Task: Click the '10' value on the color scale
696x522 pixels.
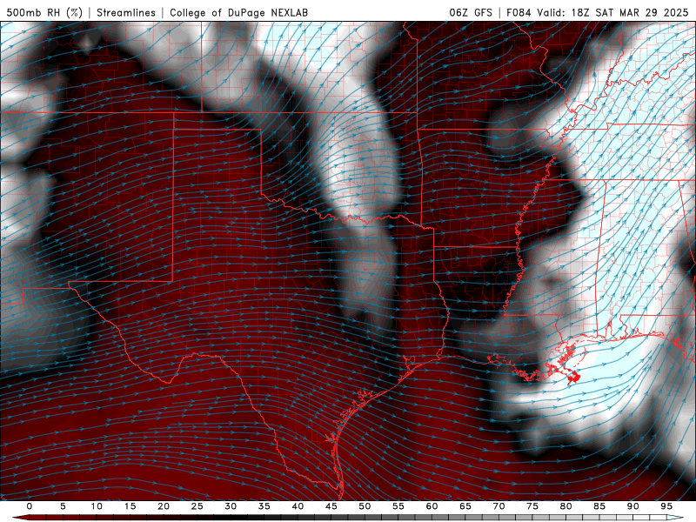Action: point(97,506)
